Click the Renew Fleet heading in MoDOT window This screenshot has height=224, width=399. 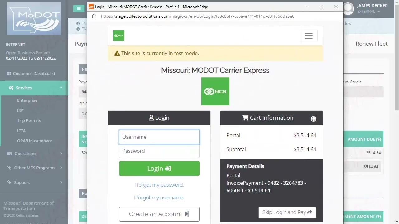(x=372, y=44)
